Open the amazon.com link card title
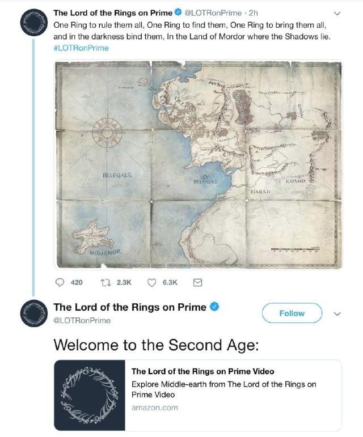The height and width of the screenshot is (437, 363). tap(202, 371)
